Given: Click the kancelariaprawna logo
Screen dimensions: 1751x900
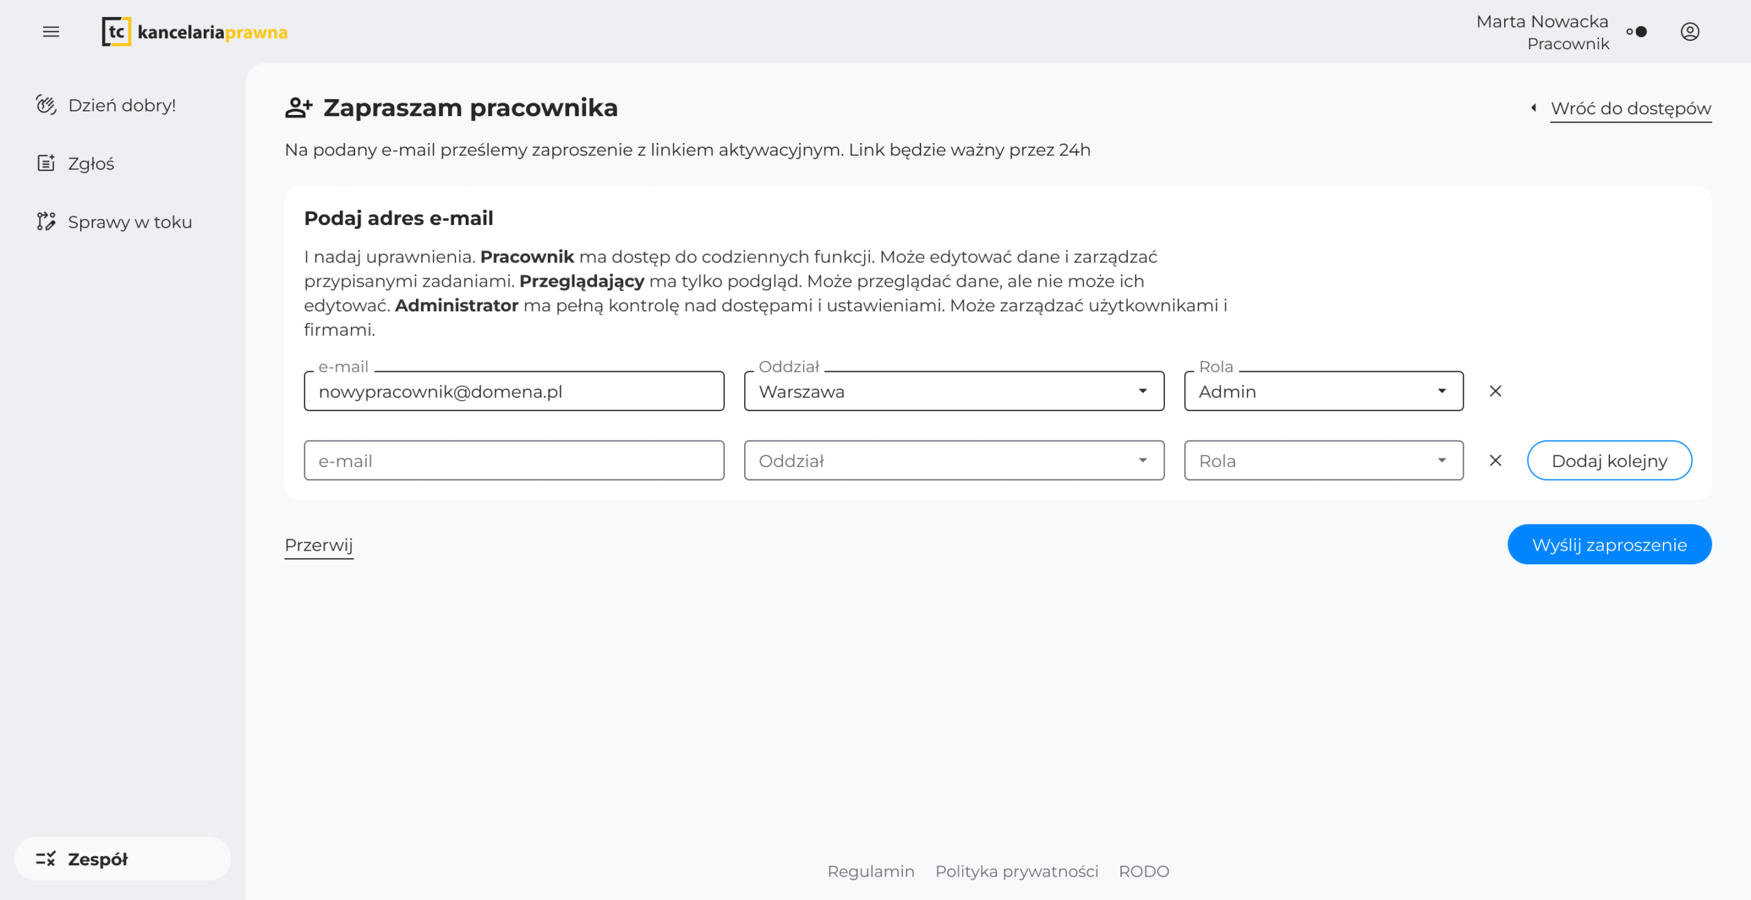Looking at the screenshot, I should pyautogui.click(x=195, y=31).
